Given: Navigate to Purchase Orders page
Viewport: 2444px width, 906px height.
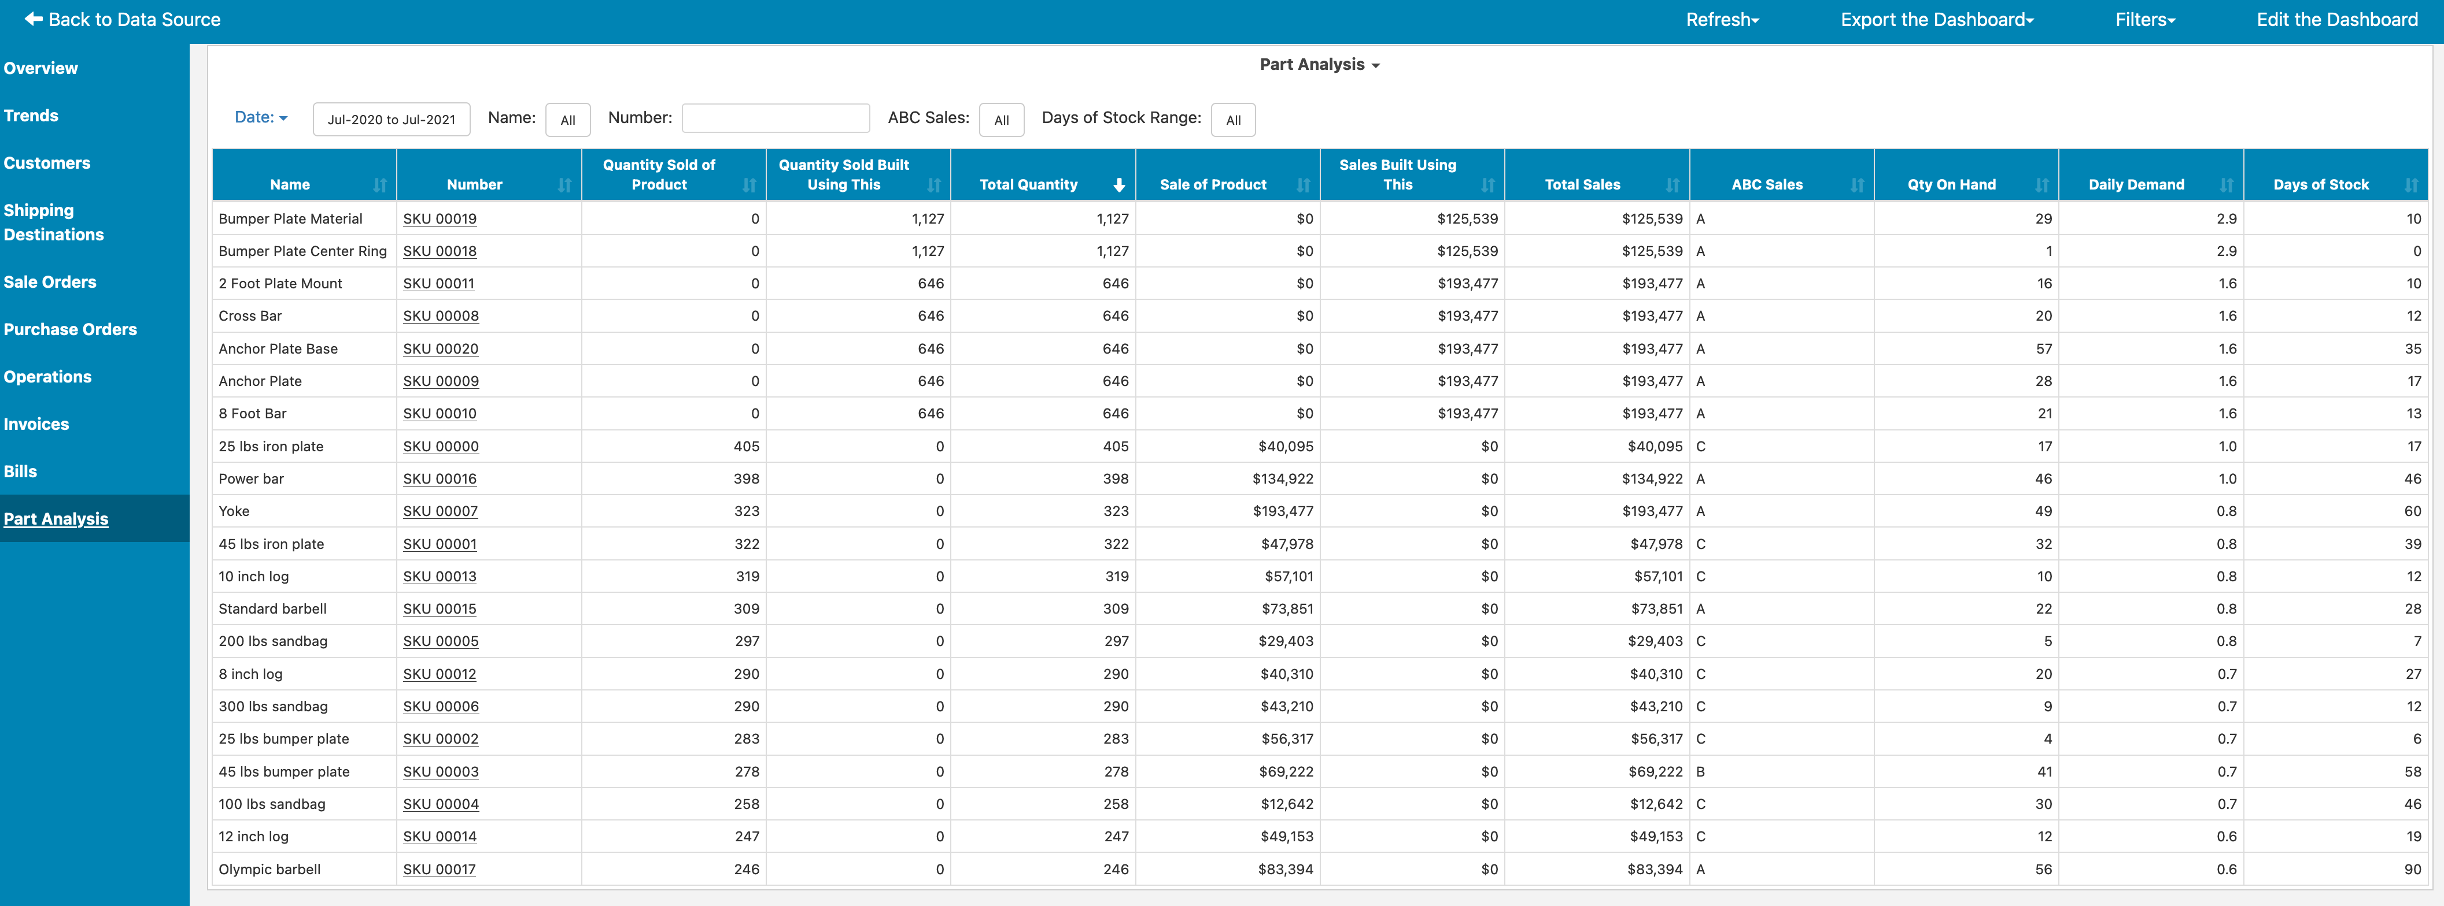Looking at the screenshot, I should tap(70, 330).
